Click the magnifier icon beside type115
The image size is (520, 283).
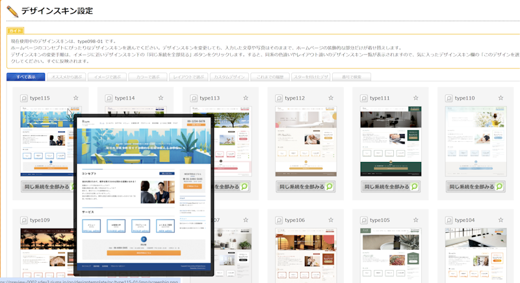coord(24,98)
